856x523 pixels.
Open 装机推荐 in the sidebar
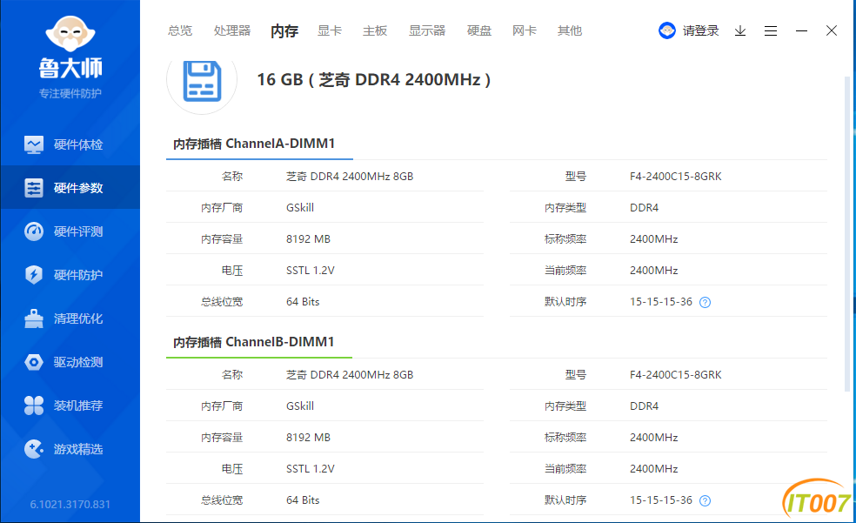click(x=70, y=406)
